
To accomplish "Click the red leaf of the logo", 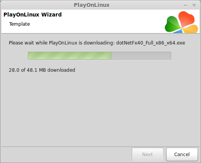I will (186, 19).
